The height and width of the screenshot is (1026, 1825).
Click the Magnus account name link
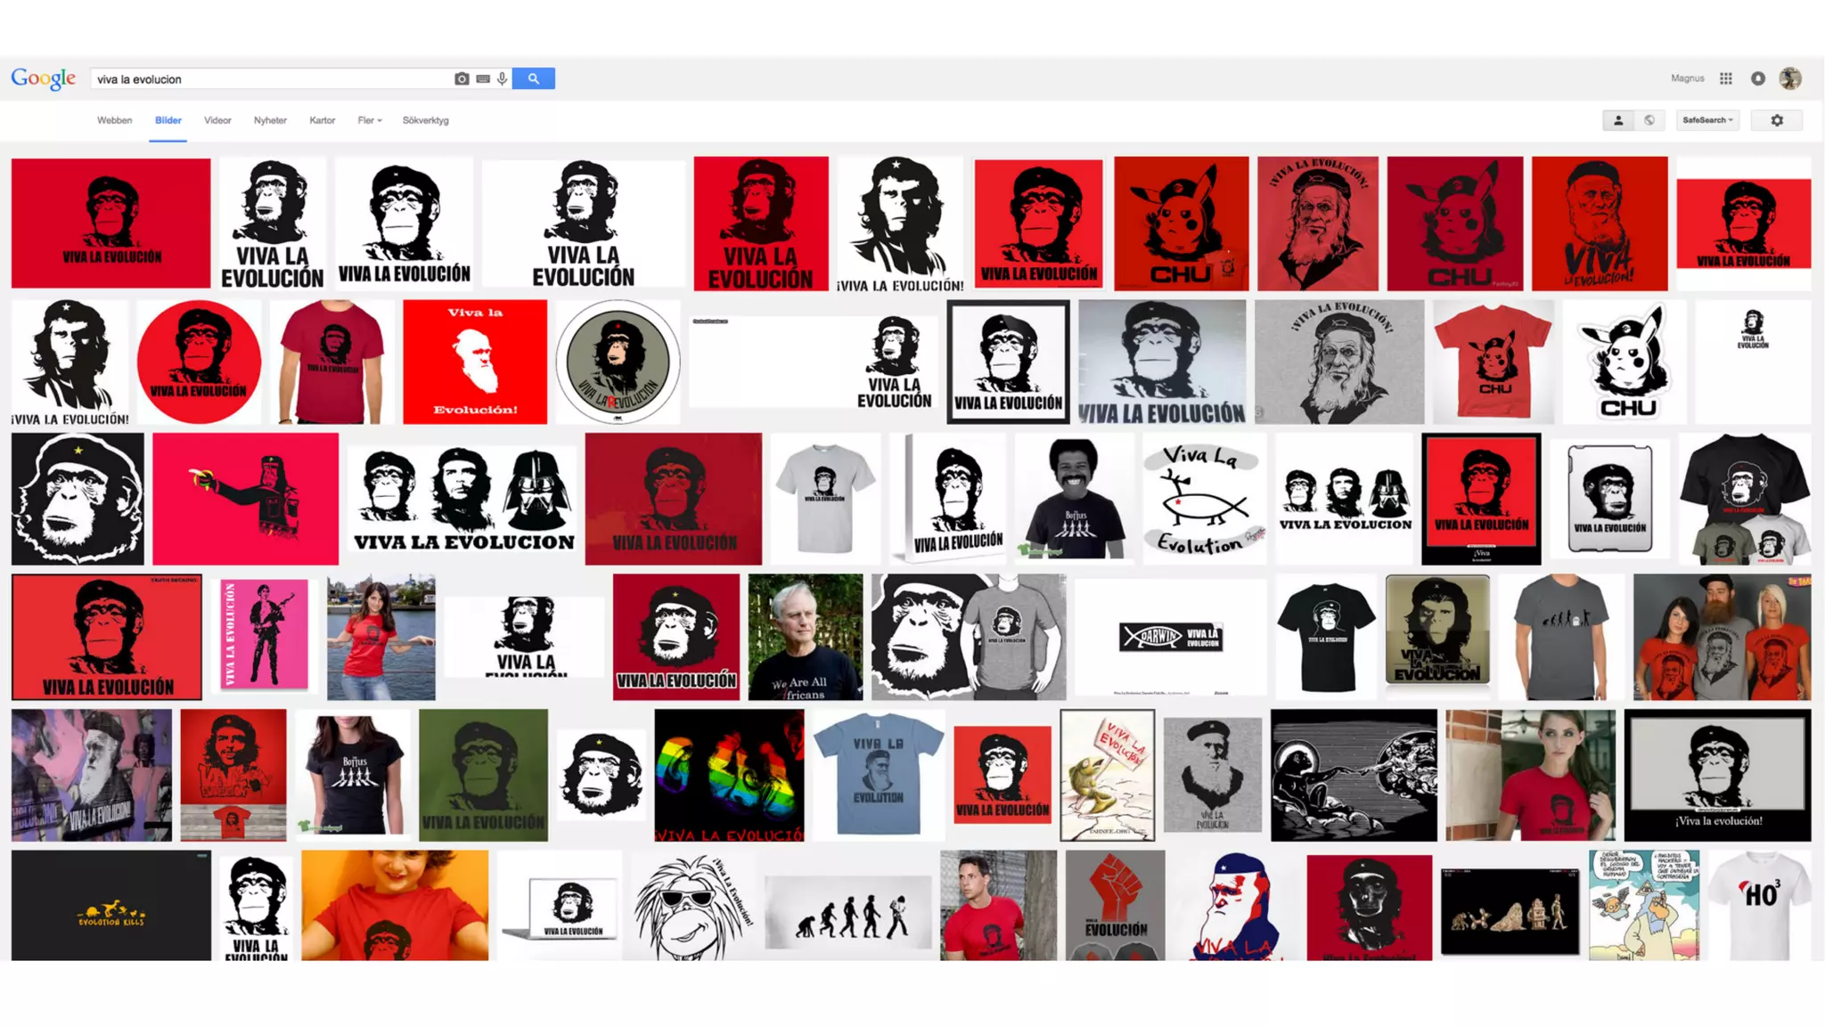1687,78
